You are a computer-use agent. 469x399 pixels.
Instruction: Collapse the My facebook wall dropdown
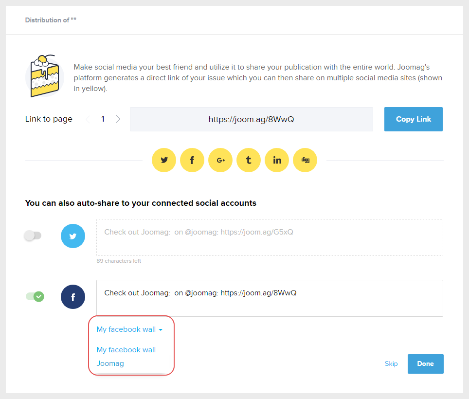[x=129, y=329]
